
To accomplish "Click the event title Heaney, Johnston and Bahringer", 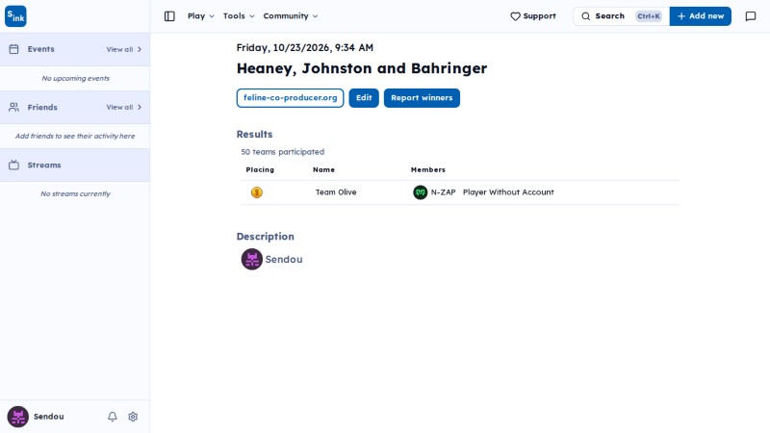I will point(362,68).
